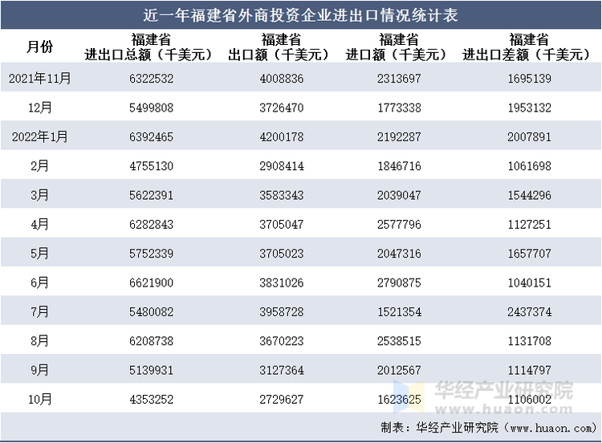Image resolution: width=602 pixels, height=443 pixels.
Task: Click import value 2047316
Action: pyautogui.click(x=399, y=254)
